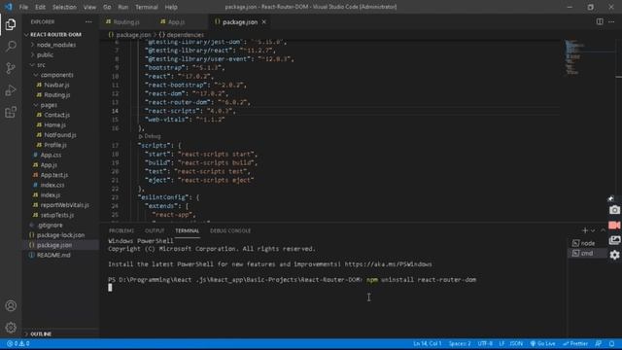This screenshot has width=622, height=350.
Task: Open the Edit menu
Action: (x=40, y=7)
